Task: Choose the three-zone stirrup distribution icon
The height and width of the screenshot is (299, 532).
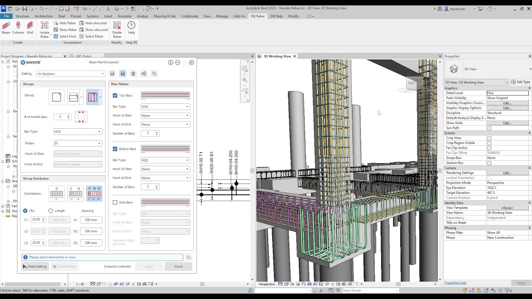Action: pos(94,194)
